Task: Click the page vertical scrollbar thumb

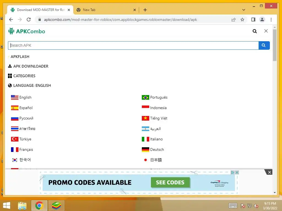Action: click(275, 45)
